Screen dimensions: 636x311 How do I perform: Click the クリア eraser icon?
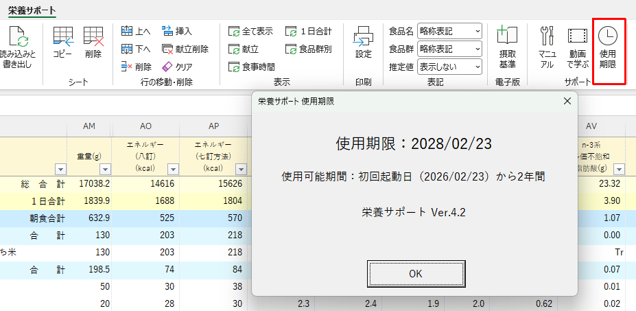tap(177, 67)
